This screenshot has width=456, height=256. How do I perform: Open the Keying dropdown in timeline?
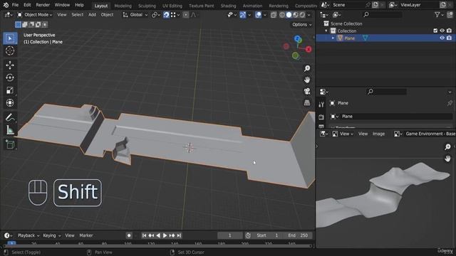tap(52, 235)
